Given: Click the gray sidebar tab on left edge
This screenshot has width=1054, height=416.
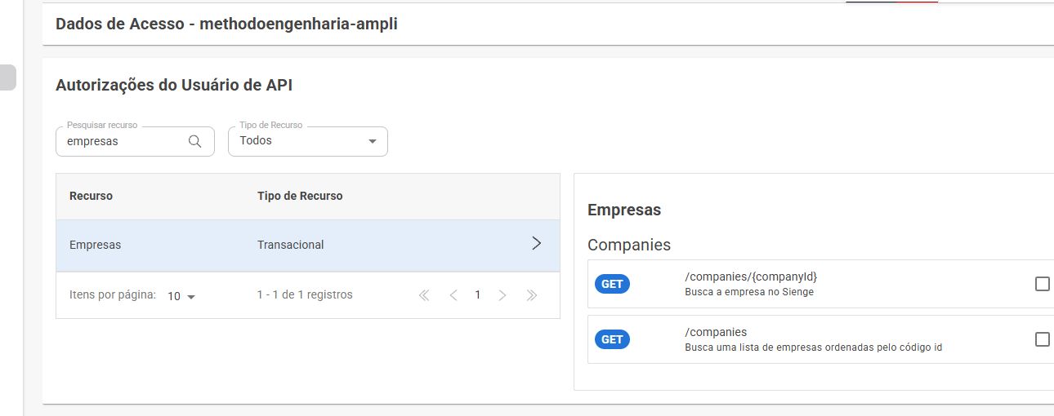Looking at the screenshot, I should (x=7, y=77).
